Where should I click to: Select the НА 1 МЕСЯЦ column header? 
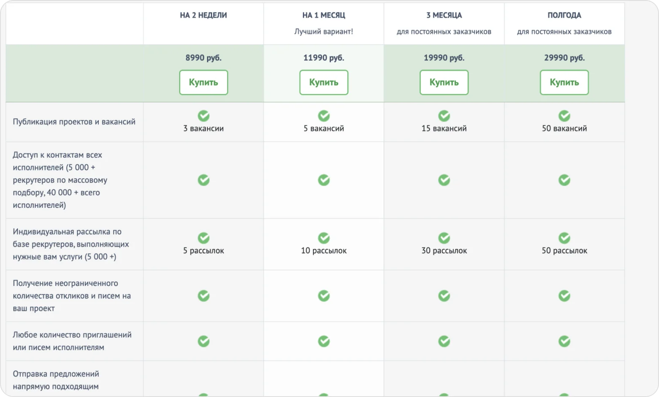[324, 15]
